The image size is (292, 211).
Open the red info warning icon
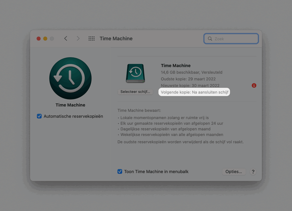[254, 86]
